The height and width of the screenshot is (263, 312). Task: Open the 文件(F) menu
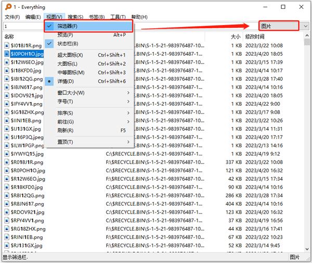[x=12, y=17]
